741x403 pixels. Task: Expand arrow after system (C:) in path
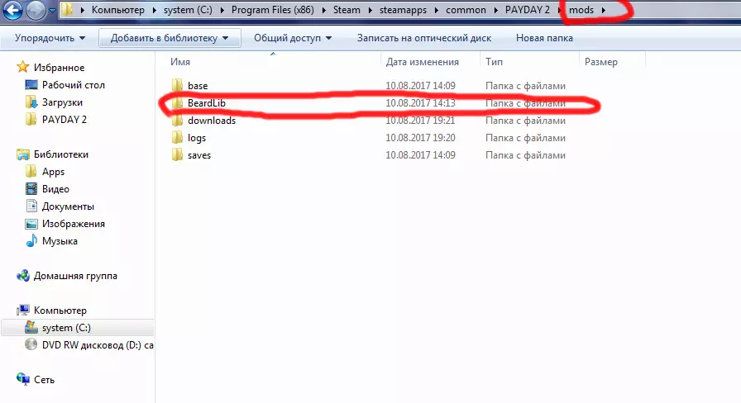[x=222, y=10]
